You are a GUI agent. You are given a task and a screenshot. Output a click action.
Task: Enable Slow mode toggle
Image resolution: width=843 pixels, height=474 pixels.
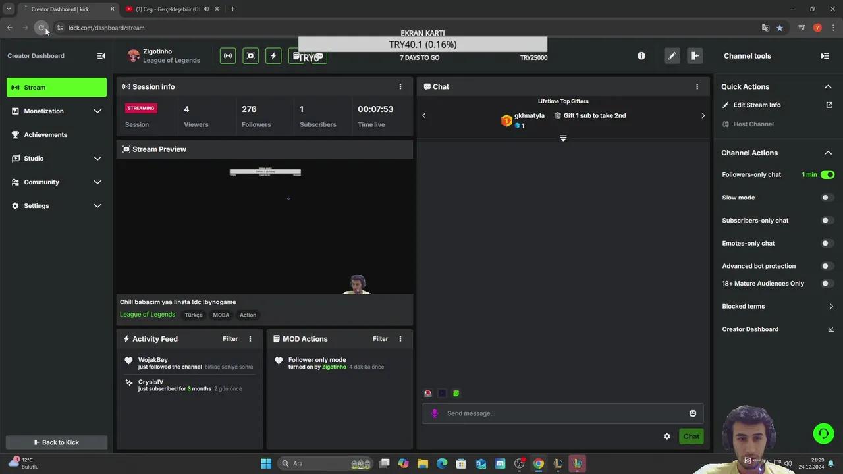[x=828, y=197]
